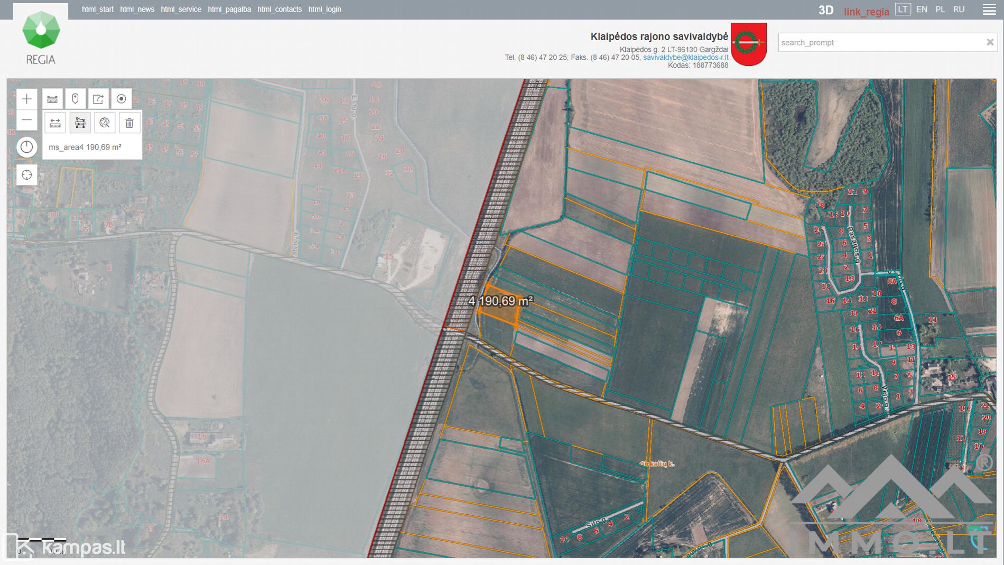Screen dimensions: 1004x565
Task: Zoom in on the map
Action: (x=26, y=99)
